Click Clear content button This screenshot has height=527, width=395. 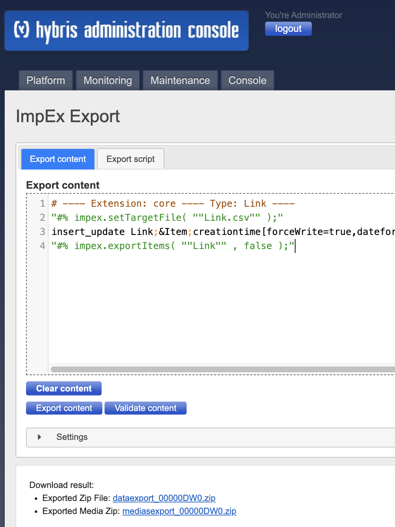[x=64, y=389]
